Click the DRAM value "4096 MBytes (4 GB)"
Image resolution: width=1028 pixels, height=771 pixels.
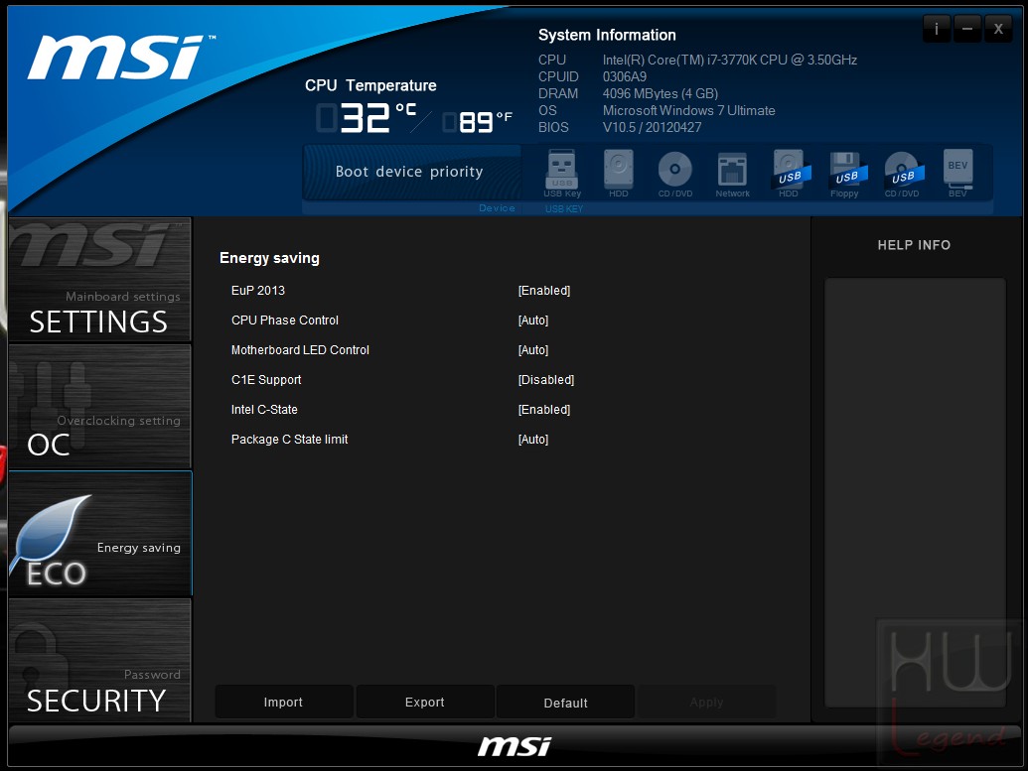point(661,93)
